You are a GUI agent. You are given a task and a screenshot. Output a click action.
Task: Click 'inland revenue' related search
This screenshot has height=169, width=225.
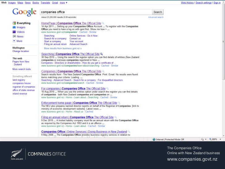pos(20,94)
